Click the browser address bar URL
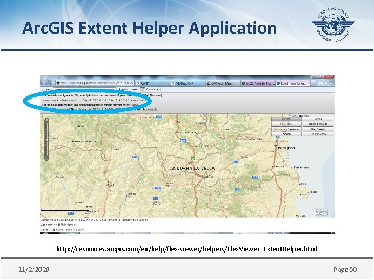Image resolution: width=374 pixels, height=280 pixels. click(87, 83)
